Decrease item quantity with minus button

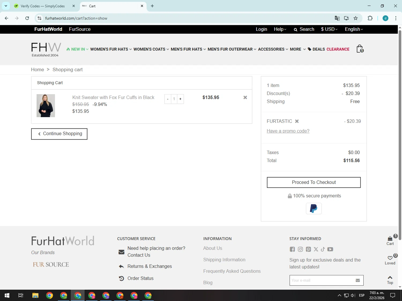point(168,99)
